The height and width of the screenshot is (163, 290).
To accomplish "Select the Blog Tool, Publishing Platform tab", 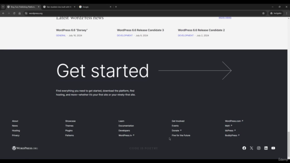I will coord(23,7).
